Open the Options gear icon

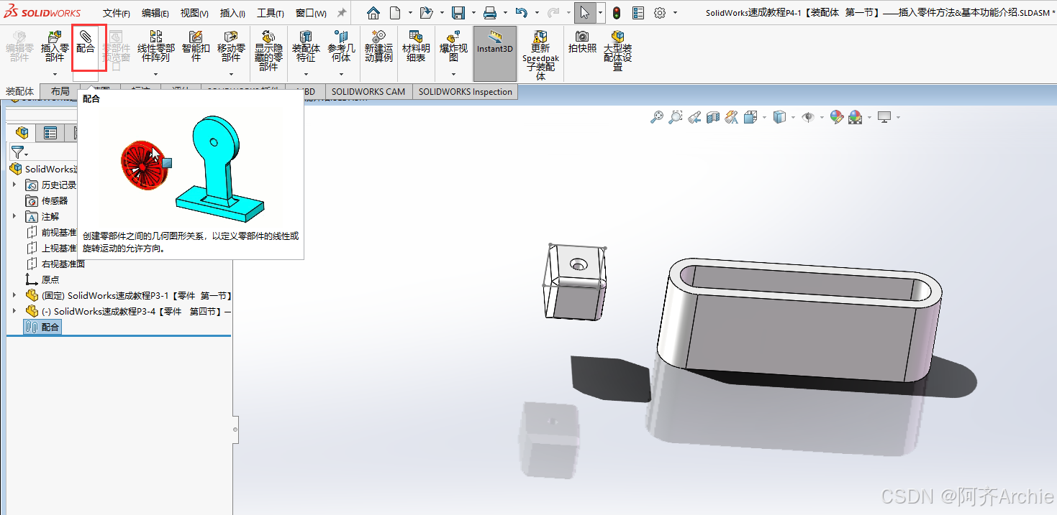[x=660, y=13]
